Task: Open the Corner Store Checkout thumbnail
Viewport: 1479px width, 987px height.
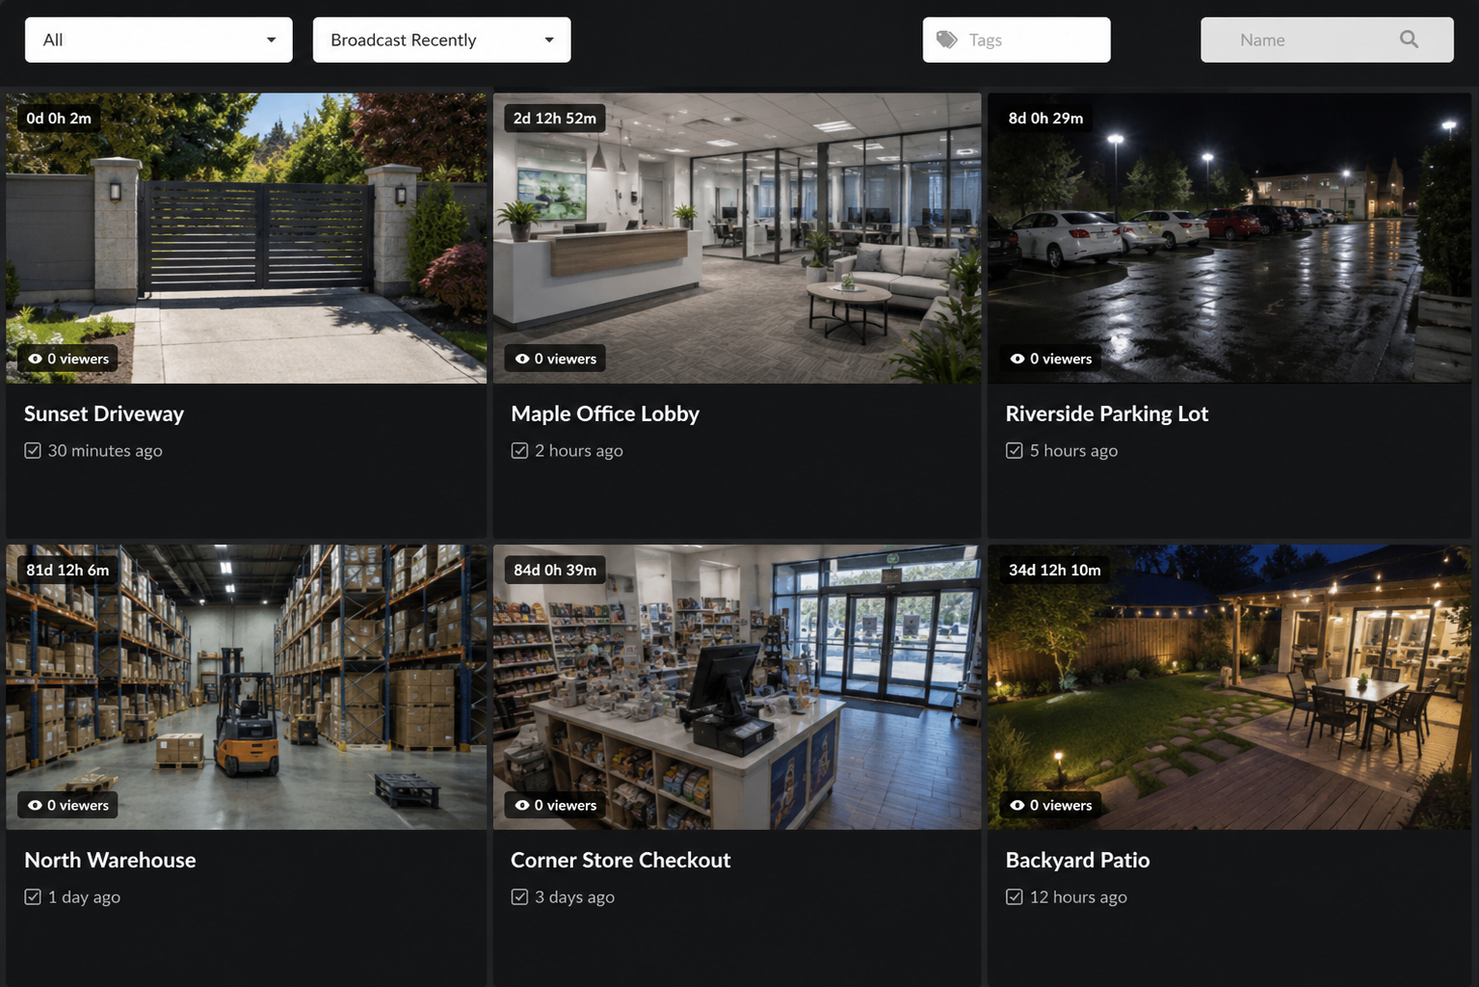Action: [737, 687]
